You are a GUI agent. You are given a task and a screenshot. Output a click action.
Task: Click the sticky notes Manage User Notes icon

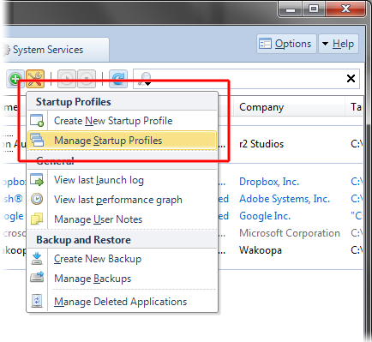pos(37,219)
